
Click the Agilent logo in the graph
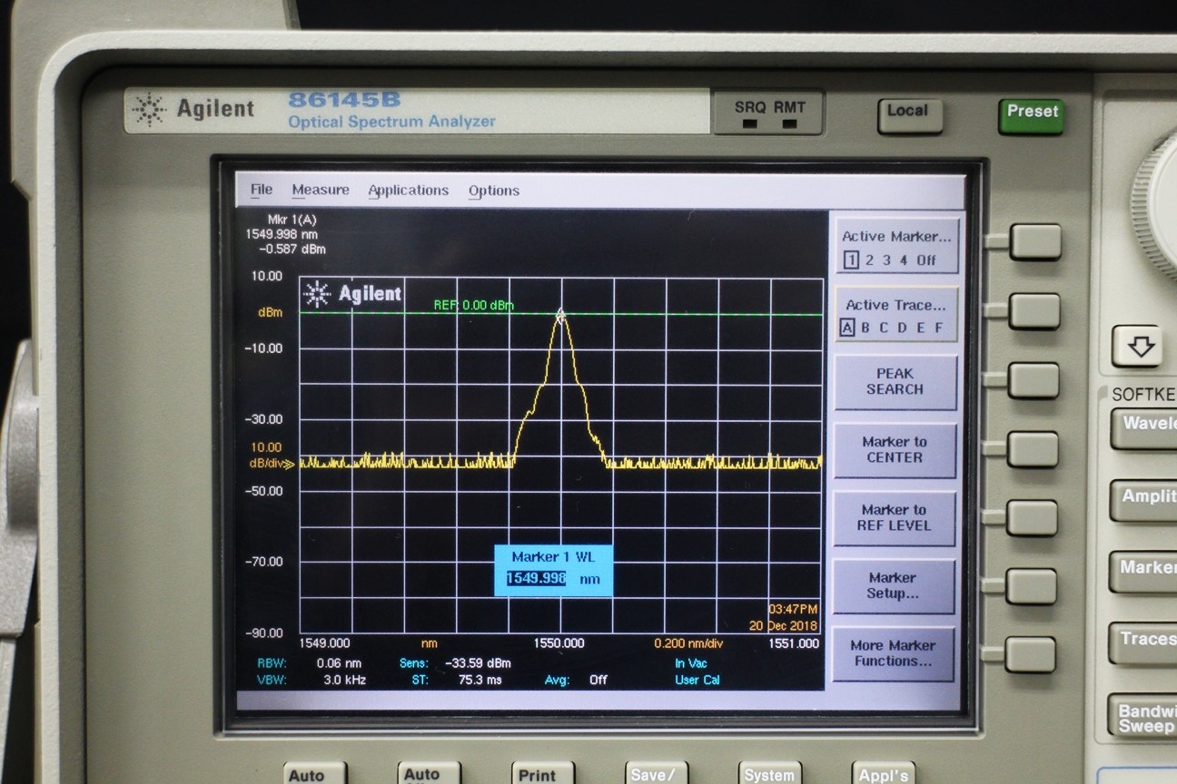(x=353, y=294)
